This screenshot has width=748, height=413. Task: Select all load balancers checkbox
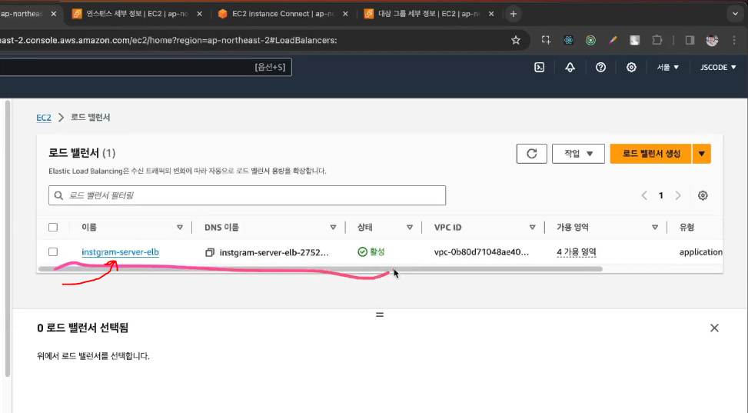(x=53, y=228)
